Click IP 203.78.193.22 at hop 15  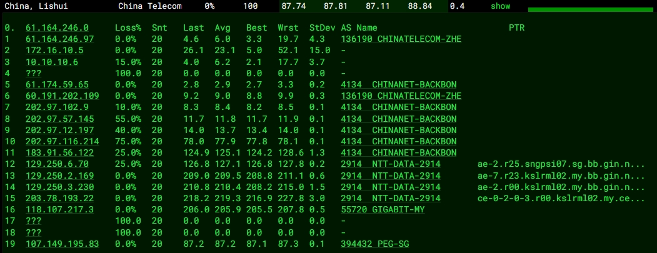tap(59, 198)
